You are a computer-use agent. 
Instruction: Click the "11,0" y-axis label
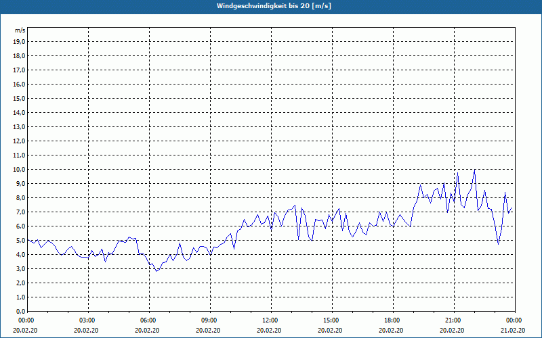pyautogui.click(x=19, y=155)
